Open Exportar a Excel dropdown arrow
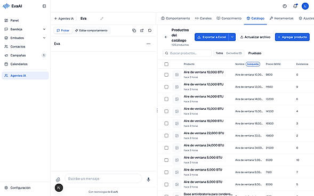Screen dimensions: 314x196 click(232, 37)
